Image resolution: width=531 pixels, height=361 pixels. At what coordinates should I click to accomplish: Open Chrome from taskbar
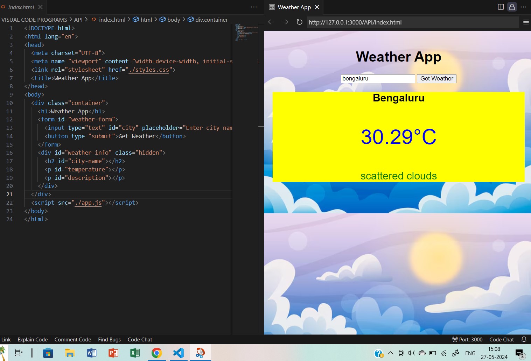(x=156, y=353)
